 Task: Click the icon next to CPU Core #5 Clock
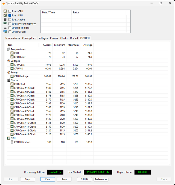point(12,103)
